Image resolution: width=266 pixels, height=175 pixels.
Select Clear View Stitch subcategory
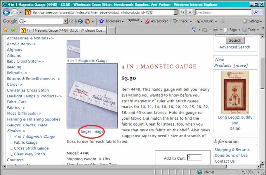[x=30, y=154]
